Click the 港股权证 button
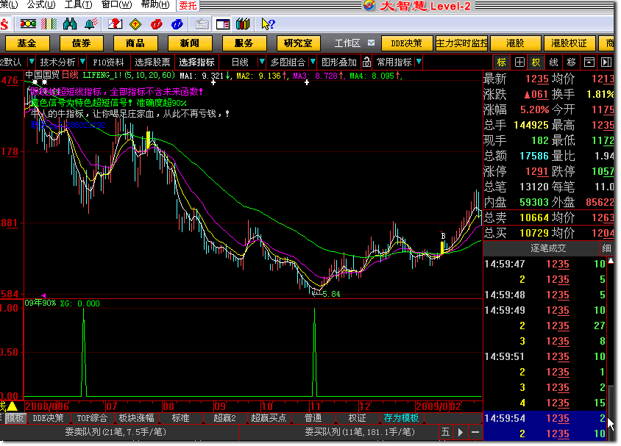Viewport: 621px width, 446px height. (x=569, y=43)
